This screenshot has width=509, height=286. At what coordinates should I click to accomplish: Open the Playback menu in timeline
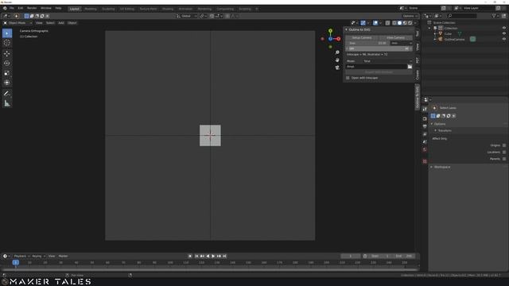[x=21, y=256]
